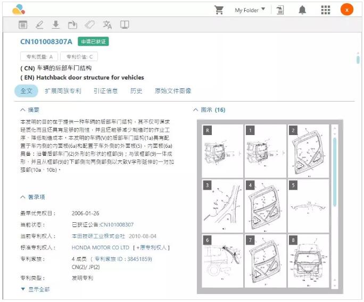Collapse the 著录项 bibliographic section
Viewport: 364px width, 302px height.
tap(32, 197)
